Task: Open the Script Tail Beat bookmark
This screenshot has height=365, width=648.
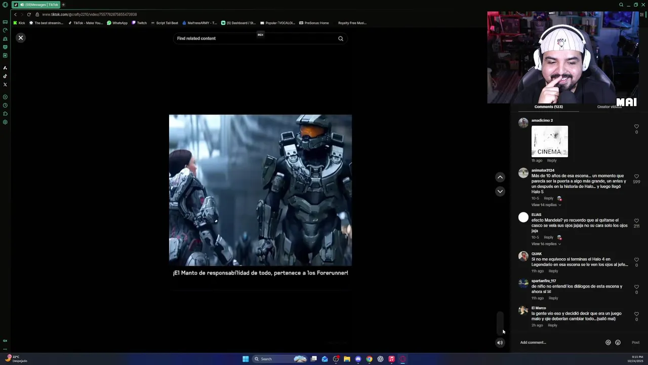Action: click(x=165, y=23)
